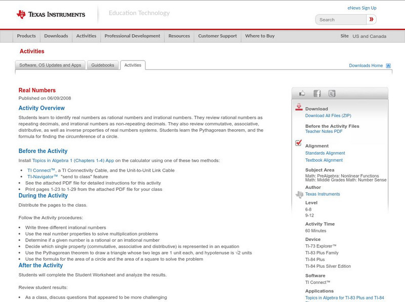Screen dimensions: 405x302
Task: Click the Real Numbers title
Action: (x=37, y=90)
